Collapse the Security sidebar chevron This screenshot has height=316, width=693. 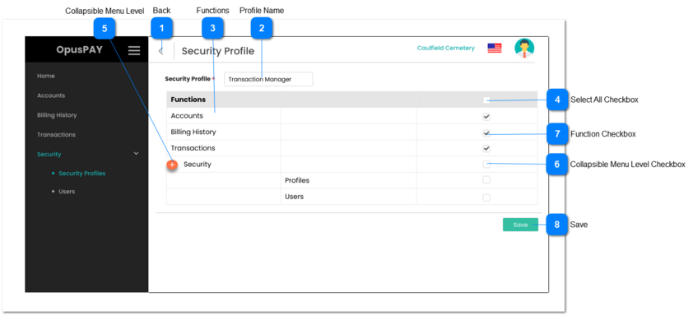pos(136,153)
